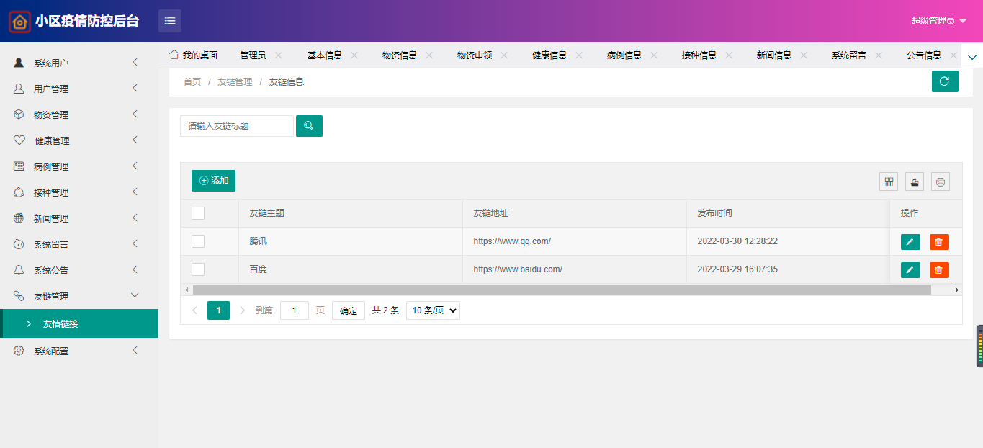Close the 物资信息 tab
The image size is (983, 448).
(x=429, y=55)
